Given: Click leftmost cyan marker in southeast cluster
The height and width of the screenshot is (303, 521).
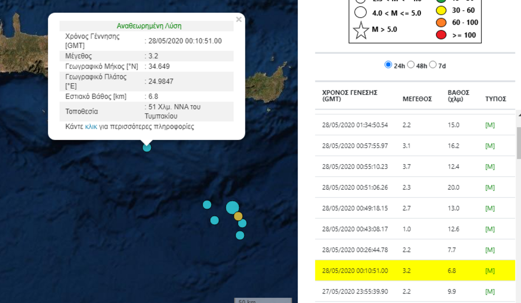Looking at the screenshot, I should [x=207, y=204].
